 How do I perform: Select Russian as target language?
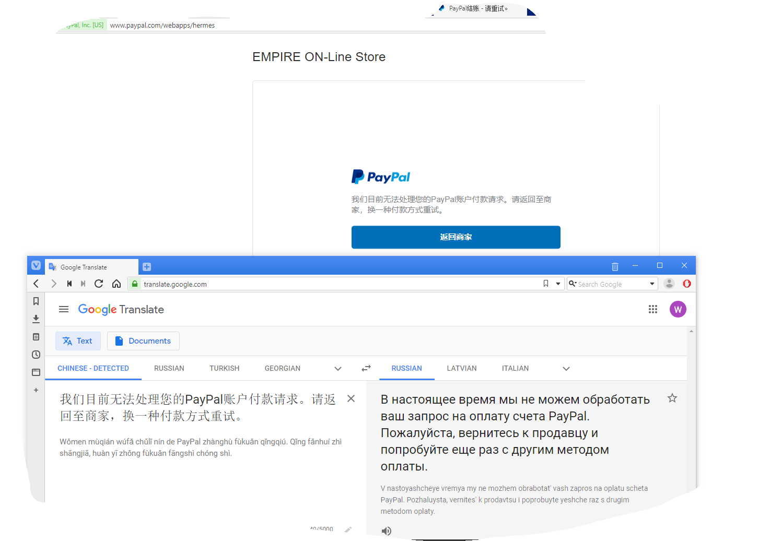(407, 368)
